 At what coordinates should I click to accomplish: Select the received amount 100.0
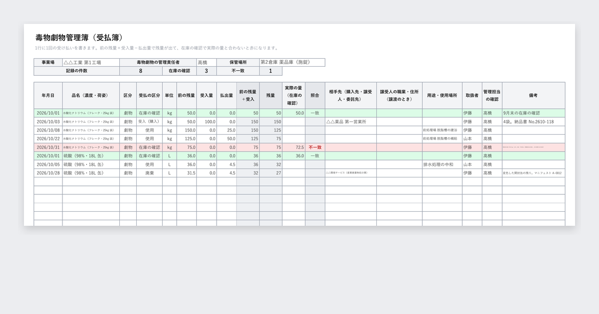[x=207, y=122]
